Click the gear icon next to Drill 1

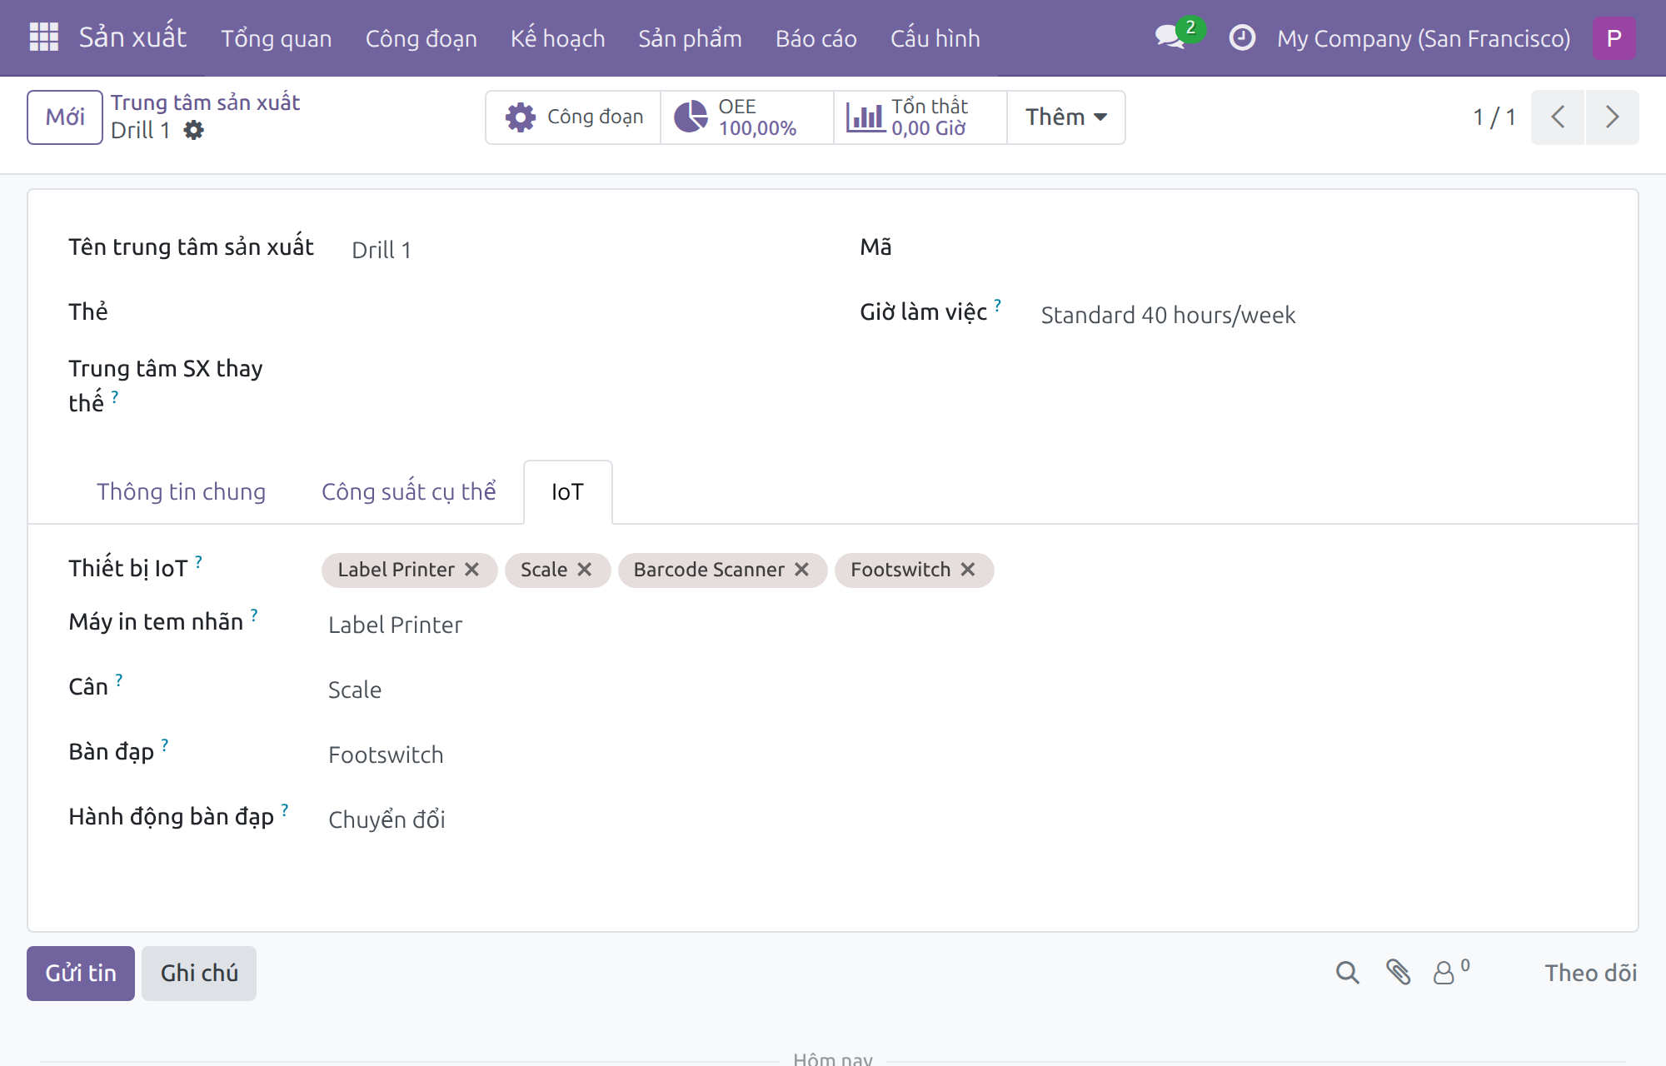193,130
